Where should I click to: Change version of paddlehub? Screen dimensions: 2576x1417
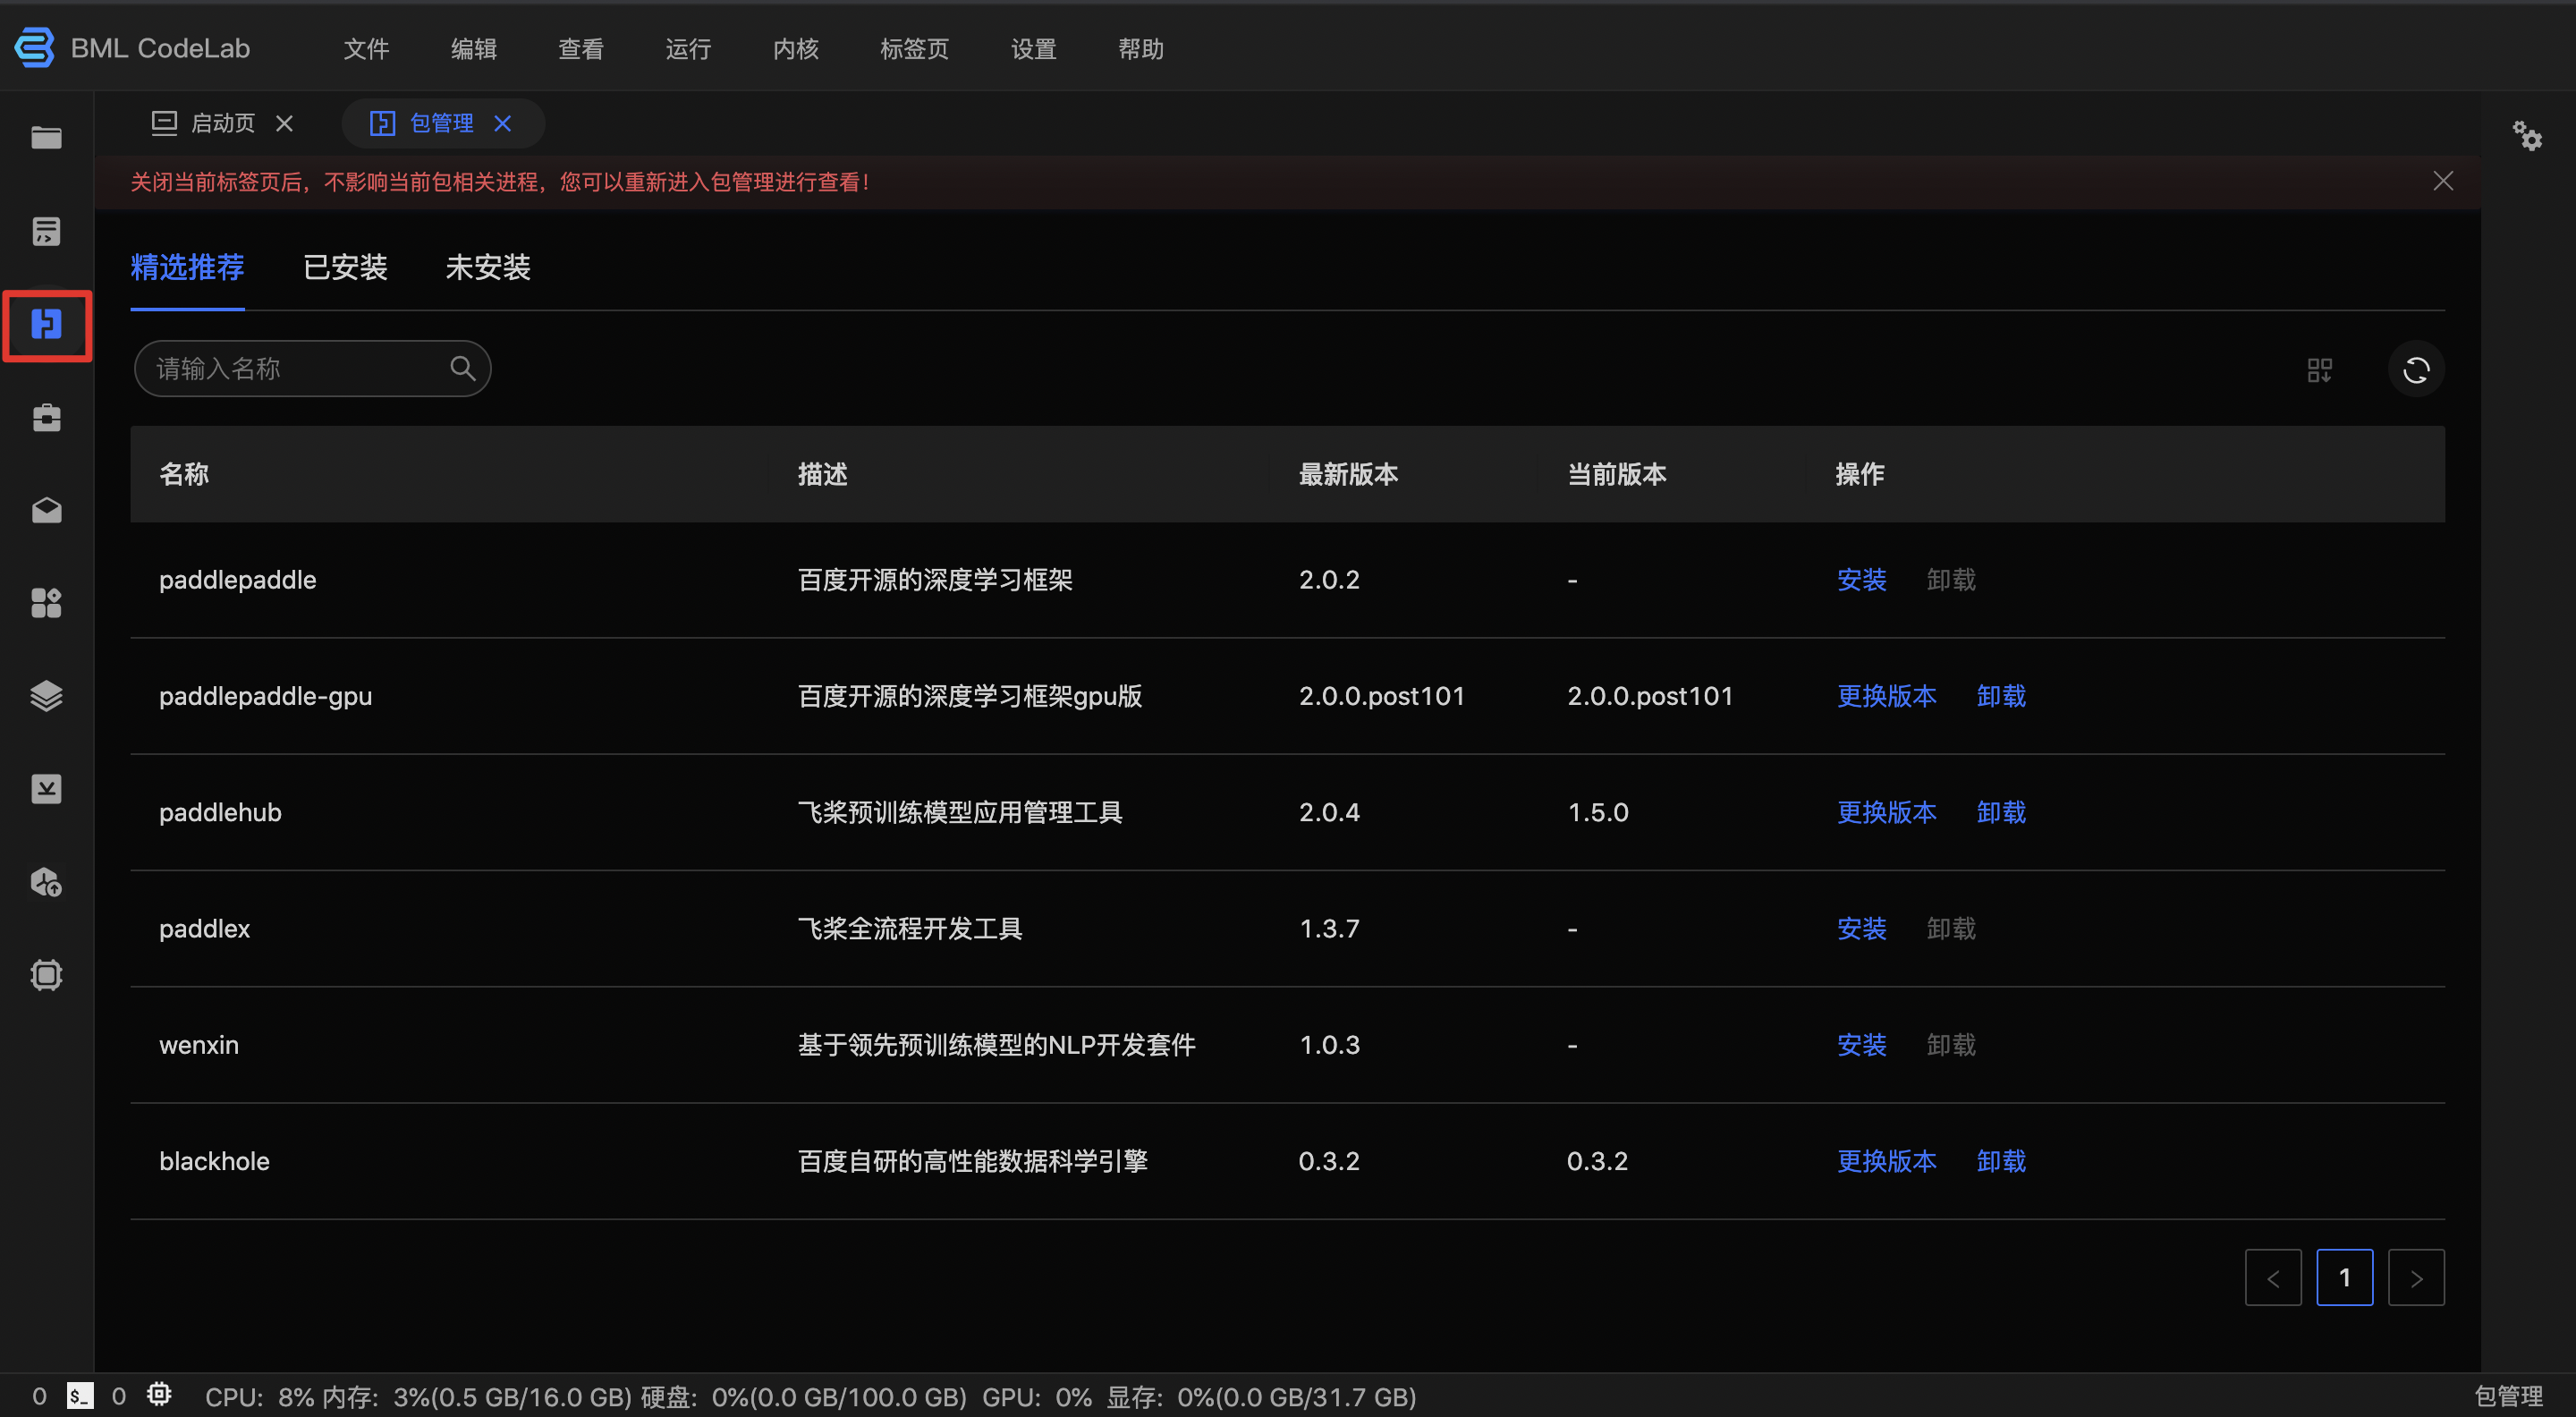[x=1886, y=812]
